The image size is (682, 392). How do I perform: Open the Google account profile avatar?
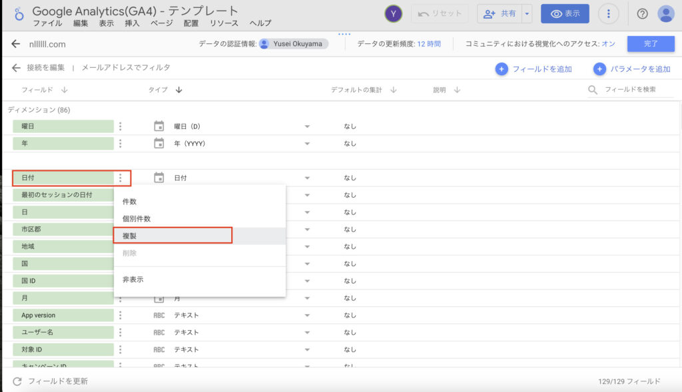coord(665,14)
